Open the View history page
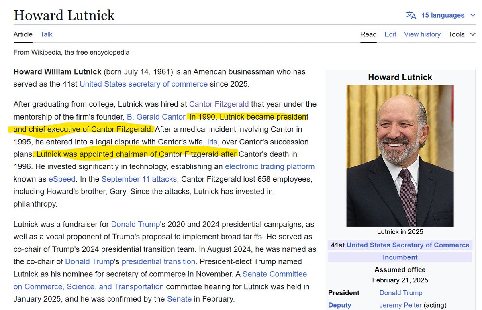This screenshot has height=310, width=482. (x=422, y=34)
